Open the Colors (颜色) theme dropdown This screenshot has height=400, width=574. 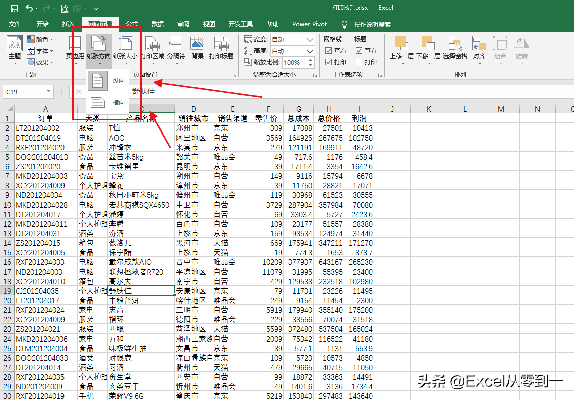point(40,39)
